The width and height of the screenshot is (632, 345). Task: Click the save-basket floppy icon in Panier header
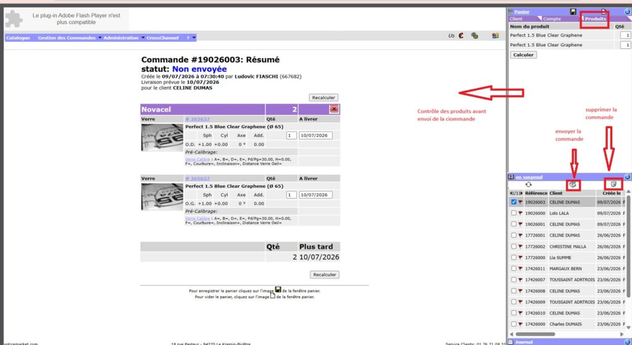point(573,12)
